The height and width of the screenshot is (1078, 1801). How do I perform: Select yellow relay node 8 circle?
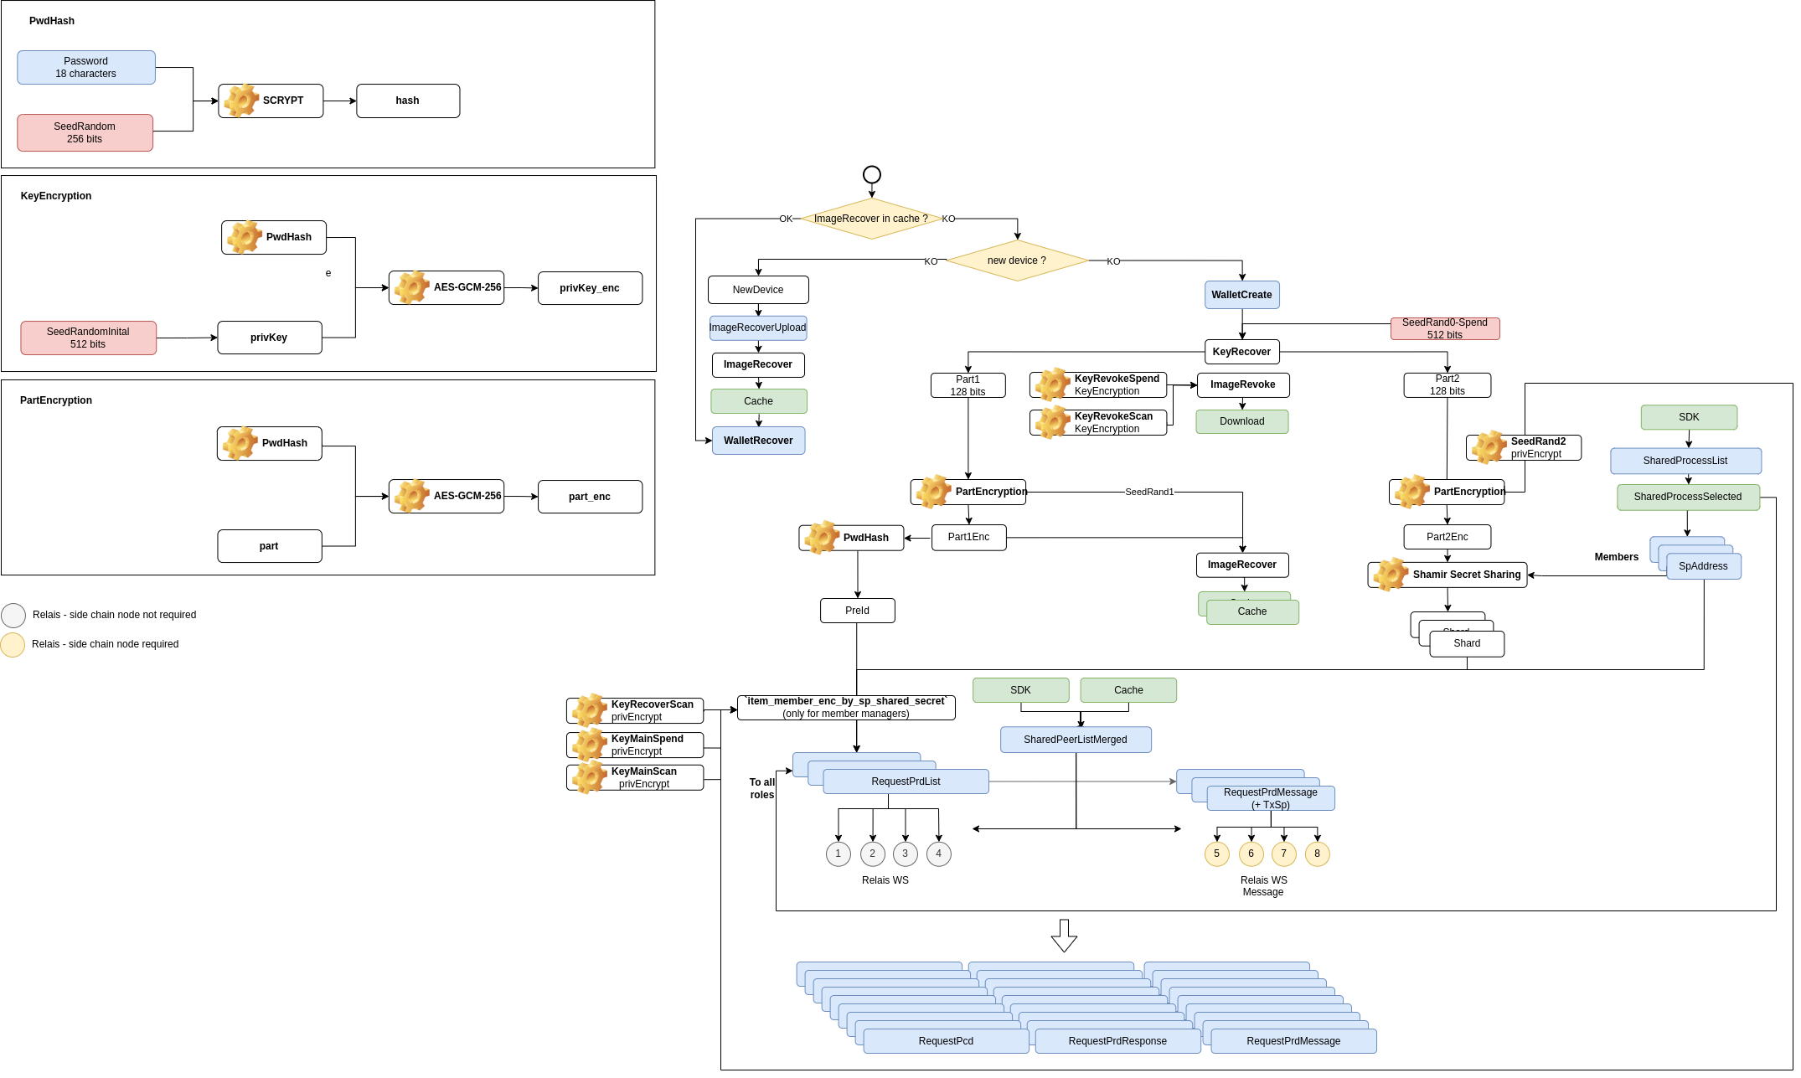click(1318, 854)
